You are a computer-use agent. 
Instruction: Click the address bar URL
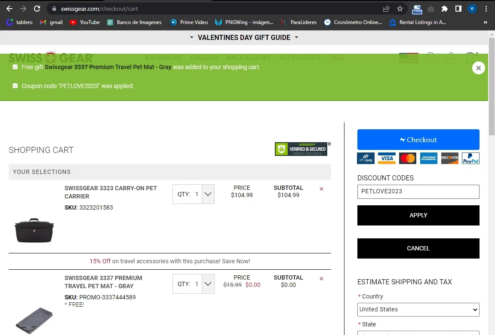click(x=99, y=9)
